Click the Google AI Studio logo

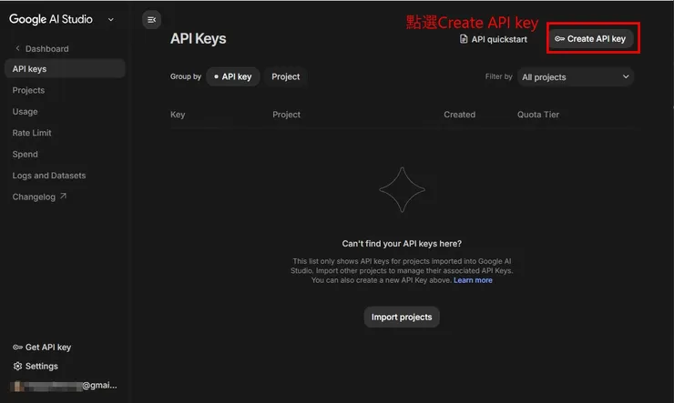point(51,19)
